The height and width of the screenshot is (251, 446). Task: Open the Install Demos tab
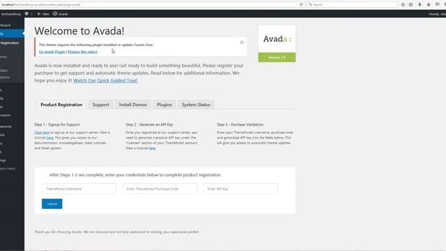point(133,105)
